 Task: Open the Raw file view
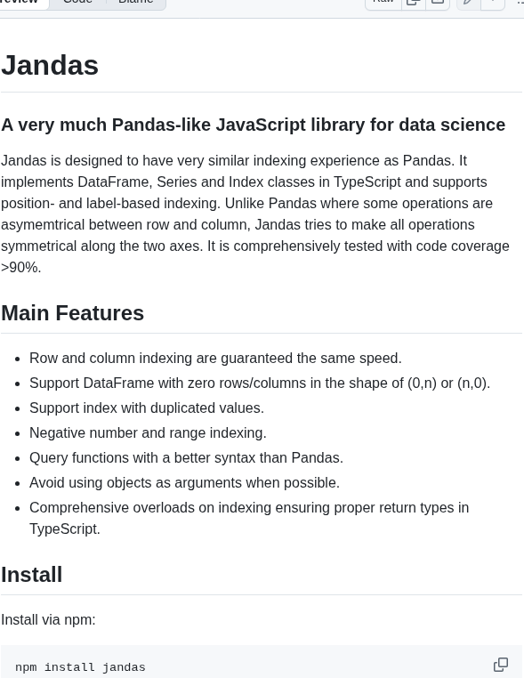[383, 2]
